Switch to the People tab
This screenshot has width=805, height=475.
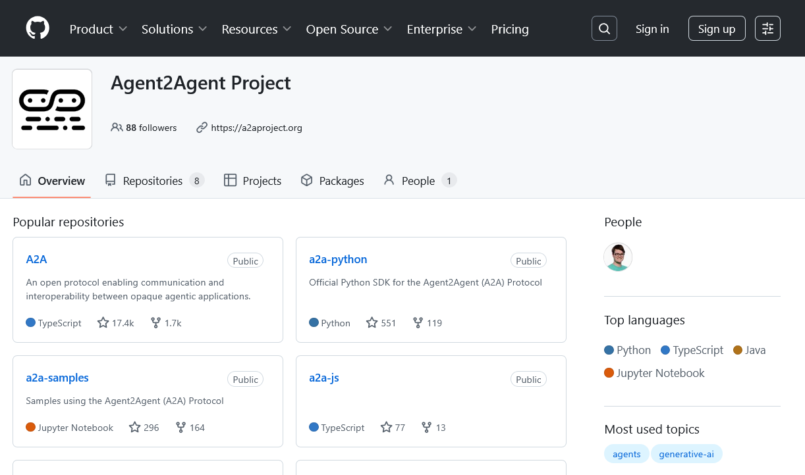(x=420, y=181)
